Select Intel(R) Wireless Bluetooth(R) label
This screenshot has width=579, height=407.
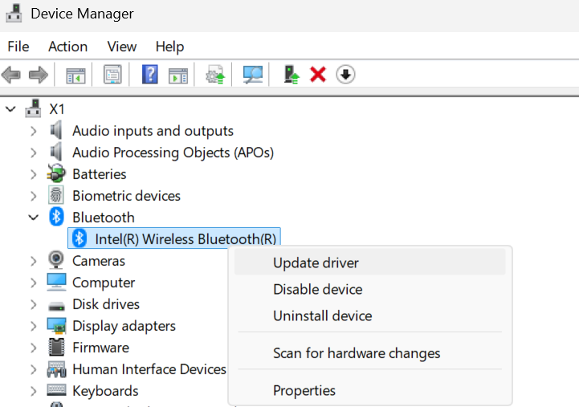[x=186, y=239]
